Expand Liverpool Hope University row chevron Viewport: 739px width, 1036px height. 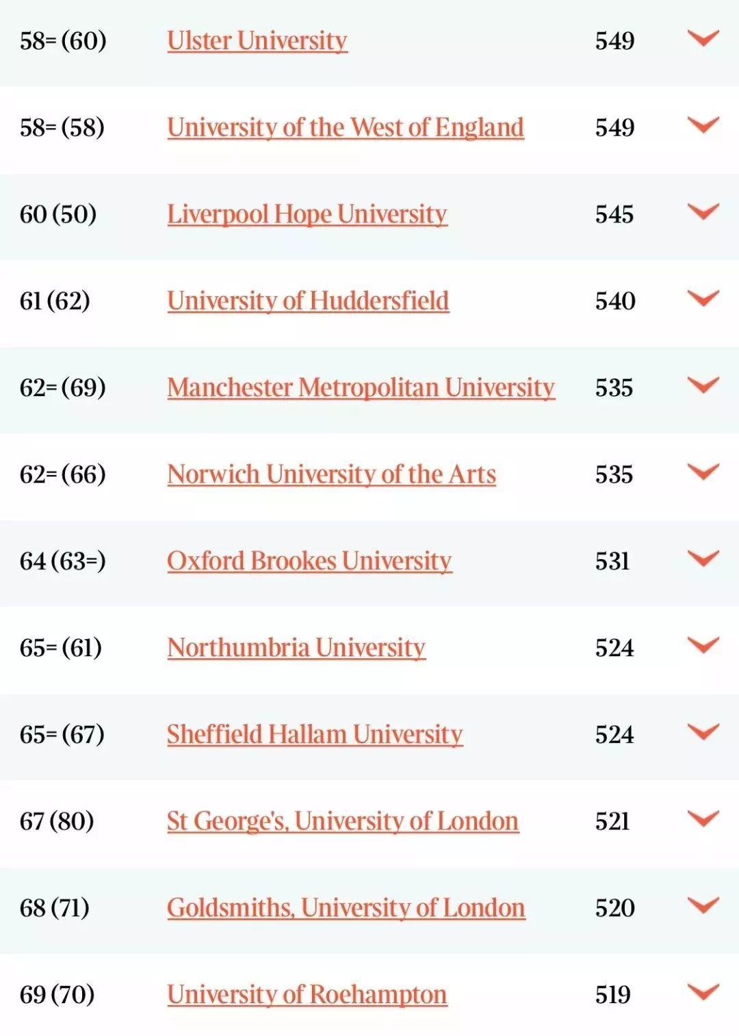(703, 211)
